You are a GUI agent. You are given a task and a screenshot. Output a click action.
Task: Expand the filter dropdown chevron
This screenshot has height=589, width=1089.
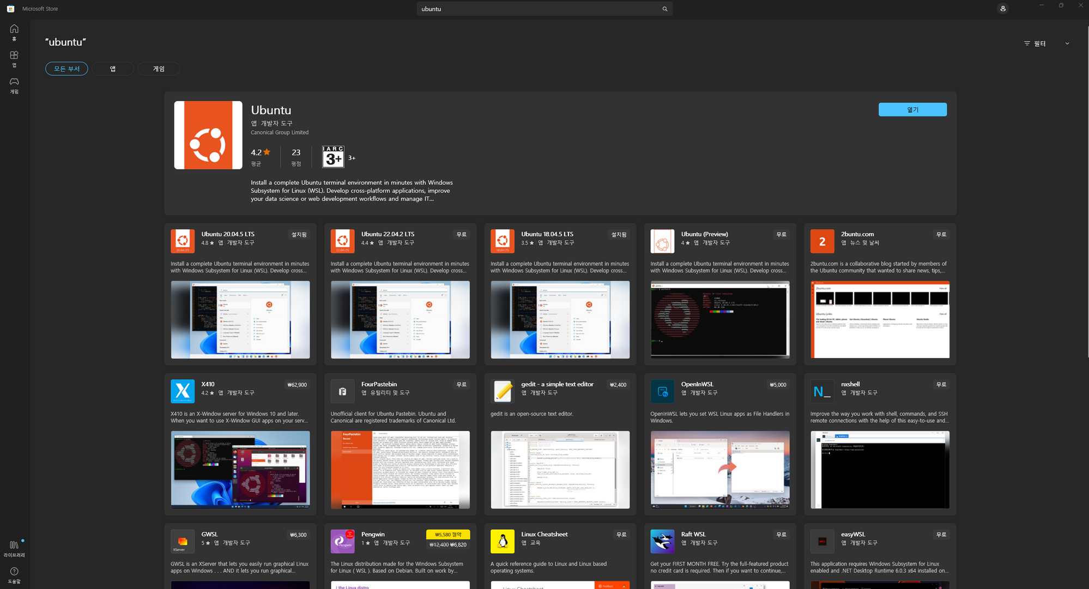1067,44
